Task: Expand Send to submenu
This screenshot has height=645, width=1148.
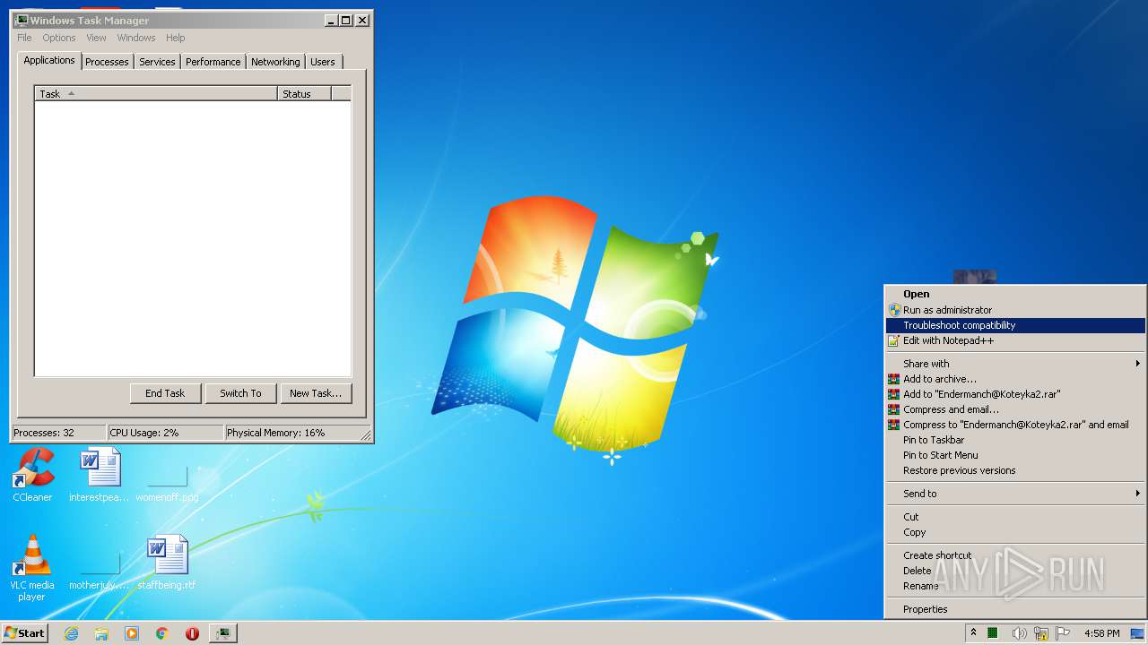Action: pyautogui.click(x=1015, y=494)
